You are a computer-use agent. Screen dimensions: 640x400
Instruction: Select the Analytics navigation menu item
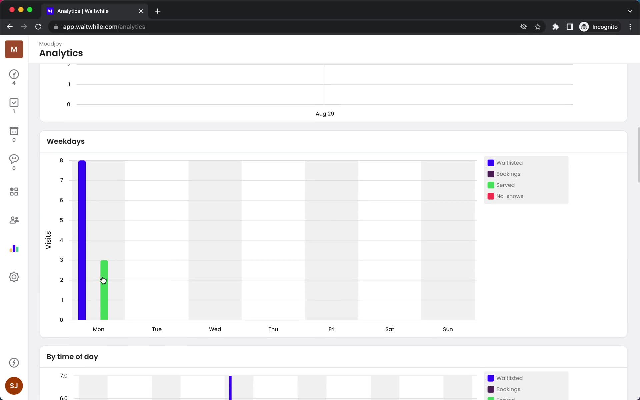pos(13,248)
